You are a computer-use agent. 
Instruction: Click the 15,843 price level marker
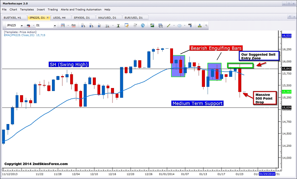pos(287,69)
